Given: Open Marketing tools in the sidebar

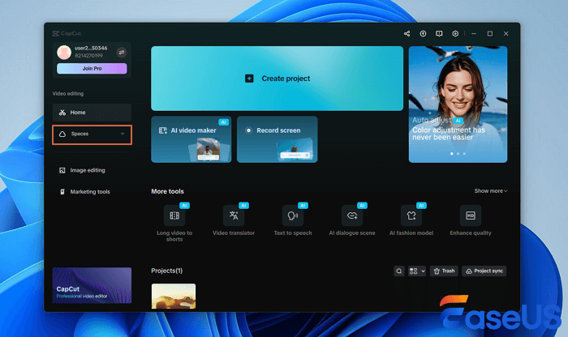Looking at the screenshot, I should (x=89, y=192).
